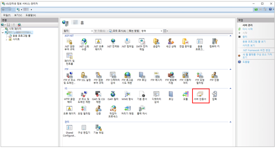Open the view mode dropdown button
The image size is (275, 148).
[x=165, y=31]
